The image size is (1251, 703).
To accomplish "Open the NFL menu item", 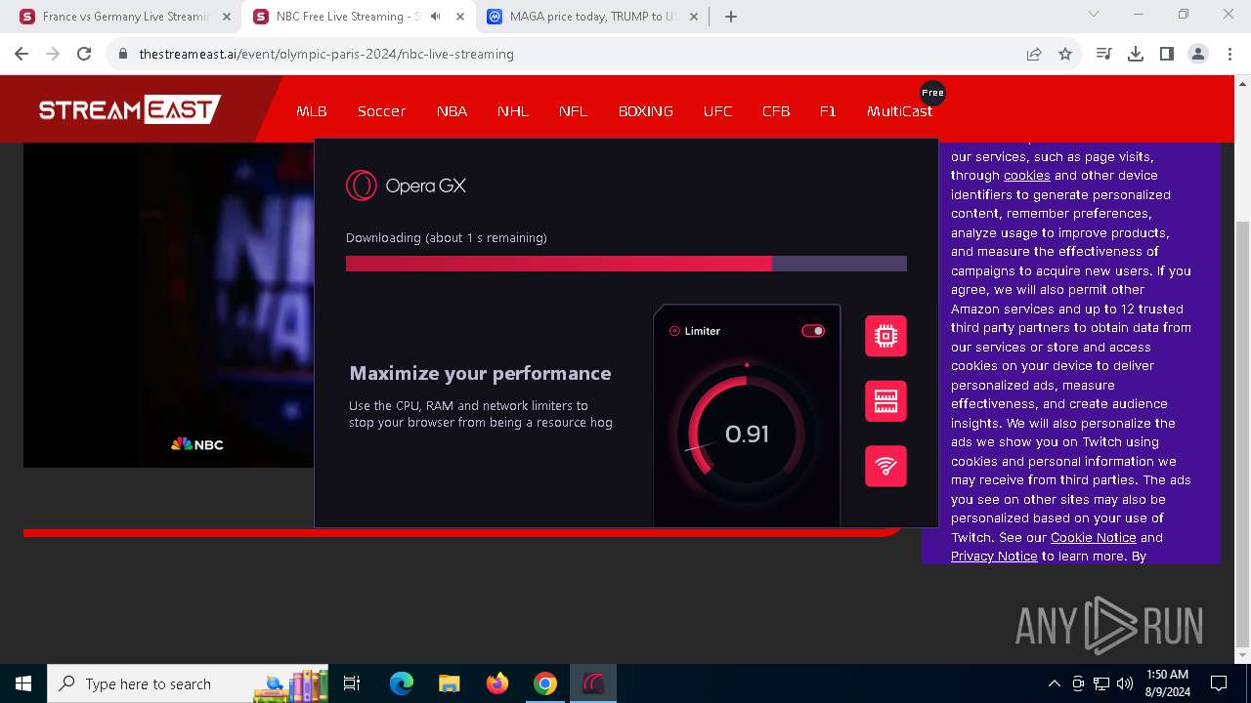I will click(x=574, y=111).
